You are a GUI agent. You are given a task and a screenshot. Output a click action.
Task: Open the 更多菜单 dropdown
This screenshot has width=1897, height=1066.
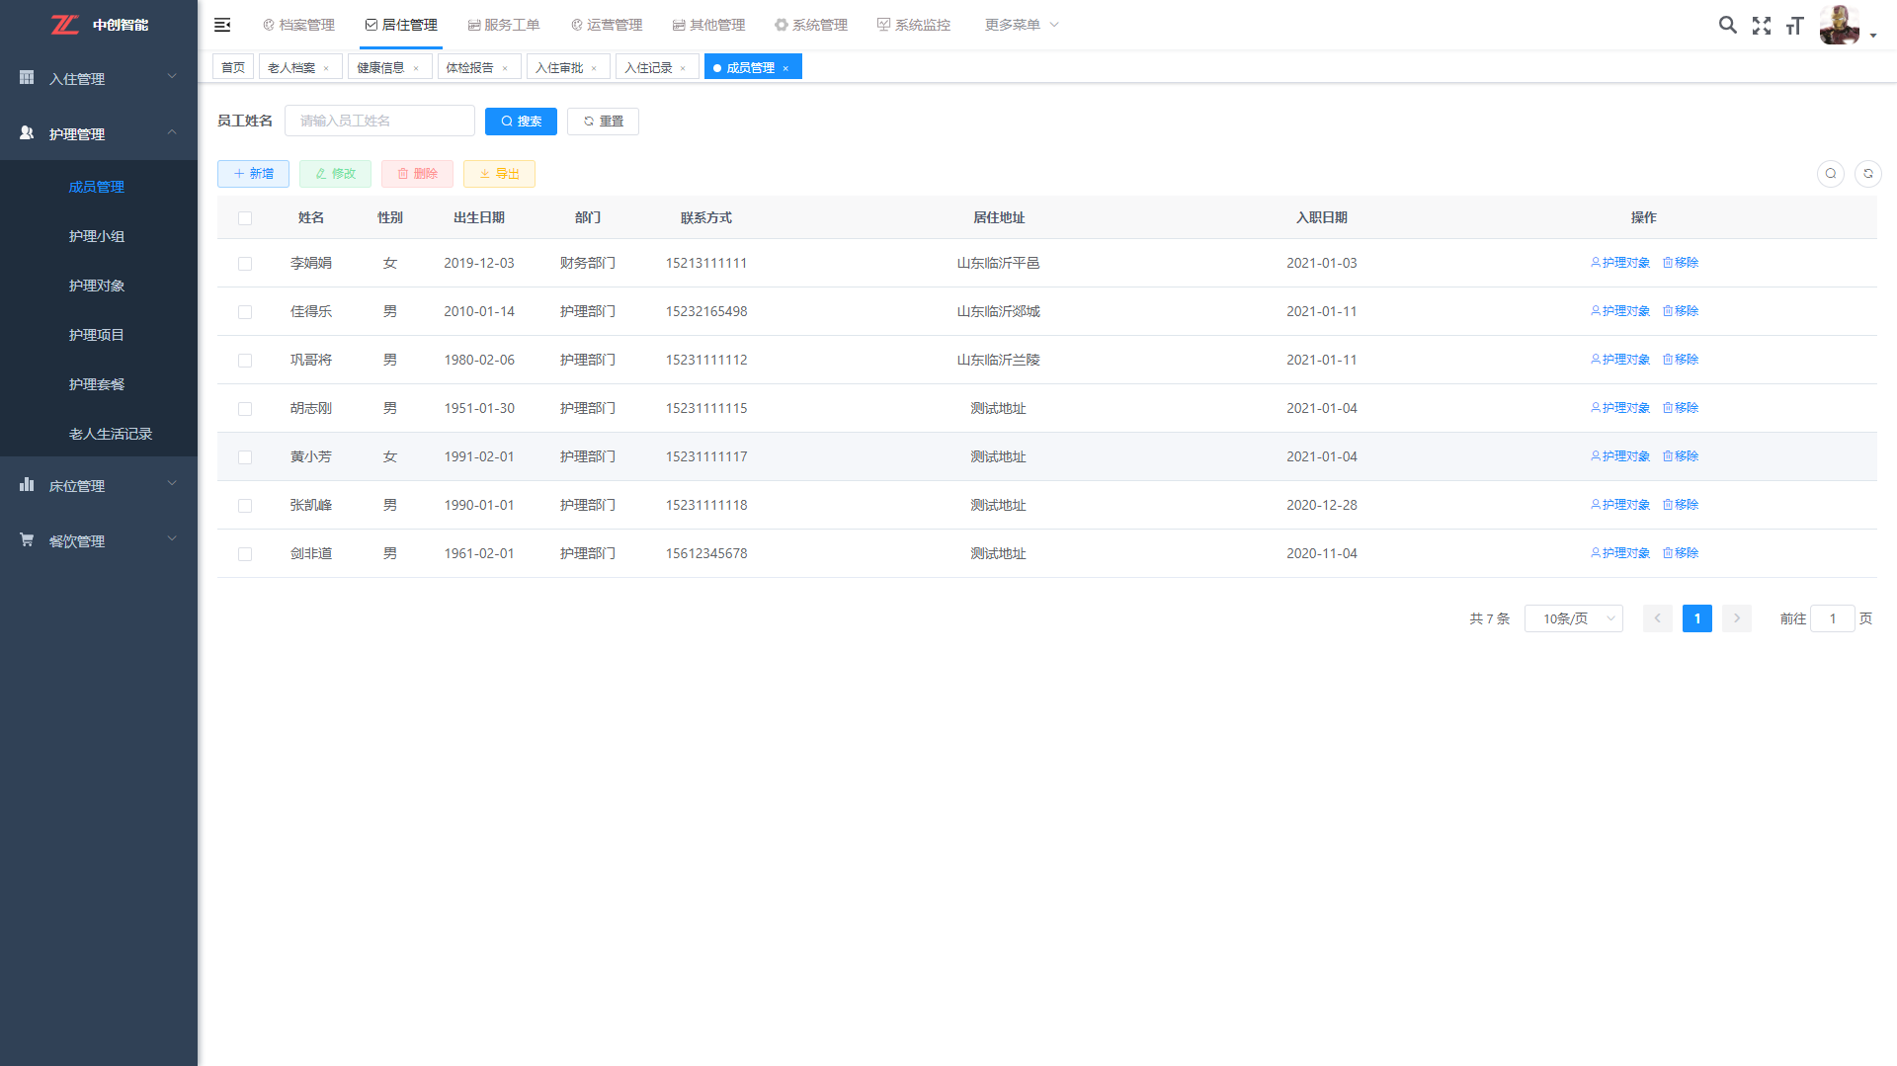pos(1021,25)
